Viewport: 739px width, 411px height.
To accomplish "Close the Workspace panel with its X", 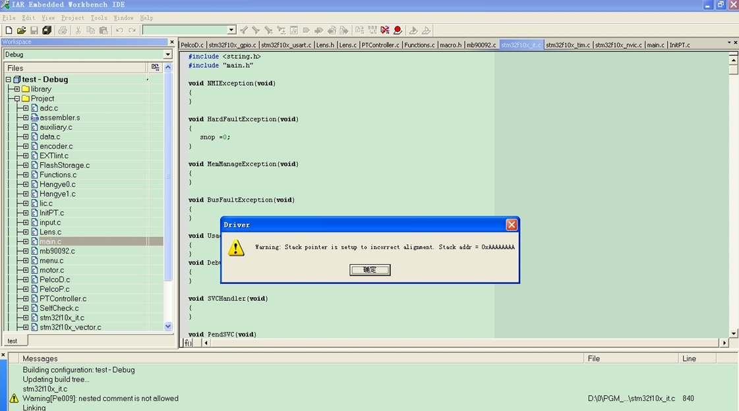I will (x=171, y=42).
